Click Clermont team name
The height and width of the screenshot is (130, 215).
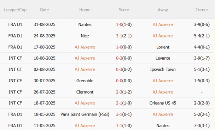(85, 92)
